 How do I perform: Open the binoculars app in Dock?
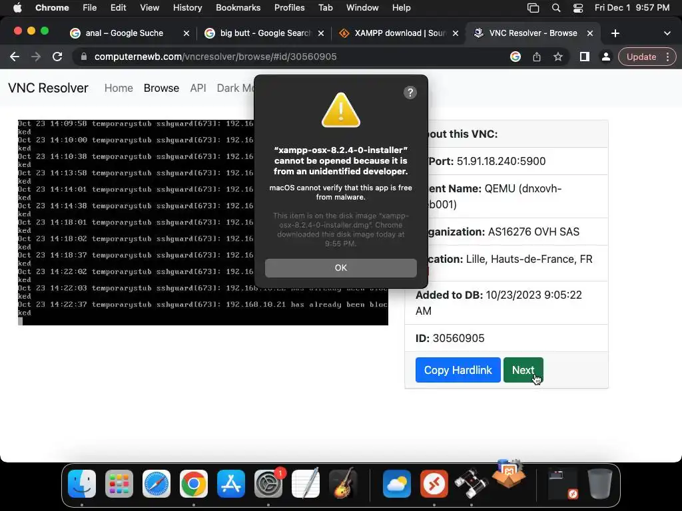pos(472,484)
